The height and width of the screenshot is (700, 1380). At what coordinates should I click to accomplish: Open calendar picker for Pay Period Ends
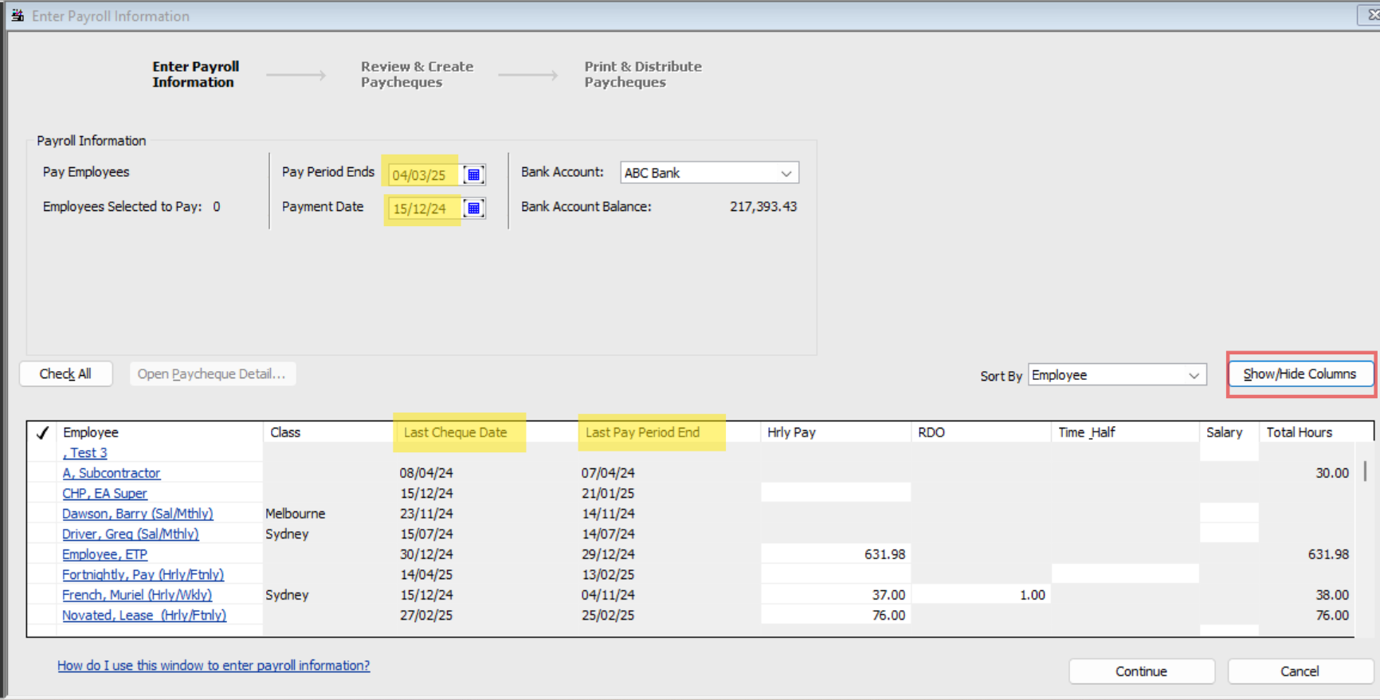pyautogui.click(x=473, y=174)
